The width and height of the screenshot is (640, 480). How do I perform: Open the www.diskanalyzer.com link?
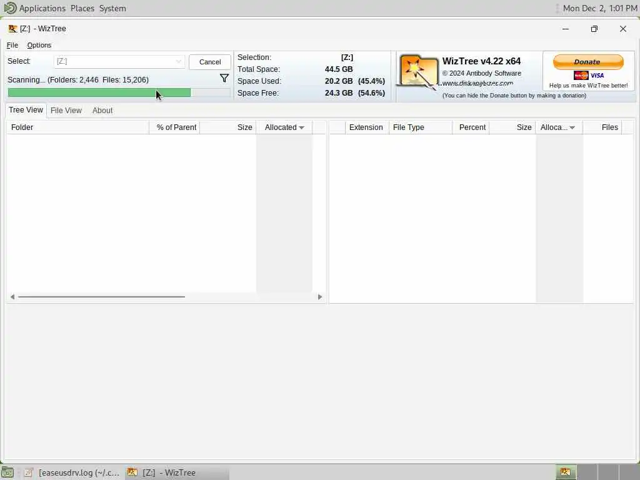click(477, 83)
